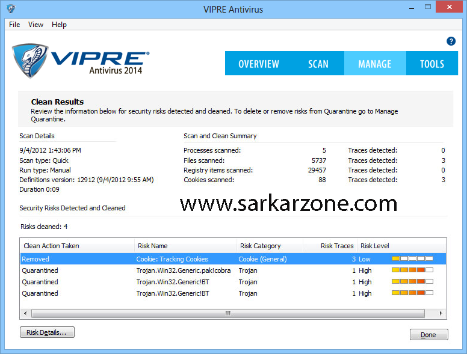Click the horizontal scrollbar left arrow

click(25, 313)
